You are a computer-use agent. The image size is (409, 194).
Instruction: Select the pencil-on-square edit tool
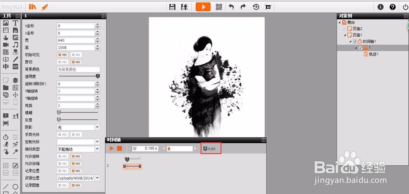[16, 165]
